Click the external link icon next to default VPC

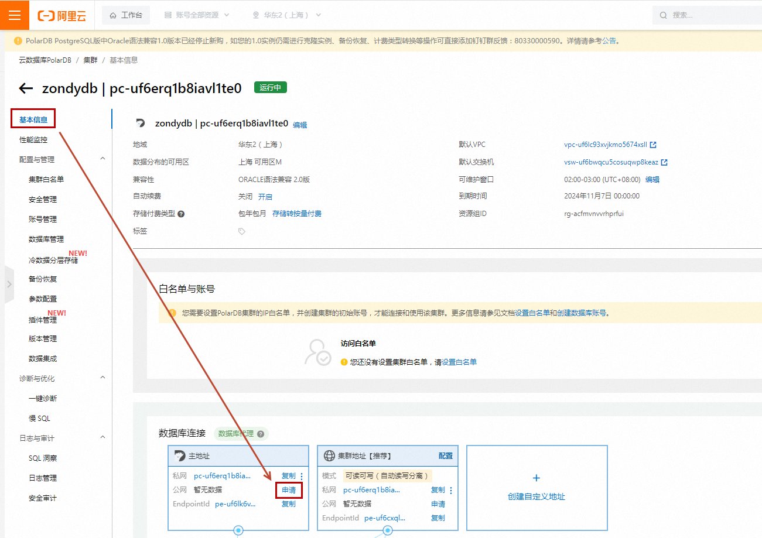pos(653,145)
